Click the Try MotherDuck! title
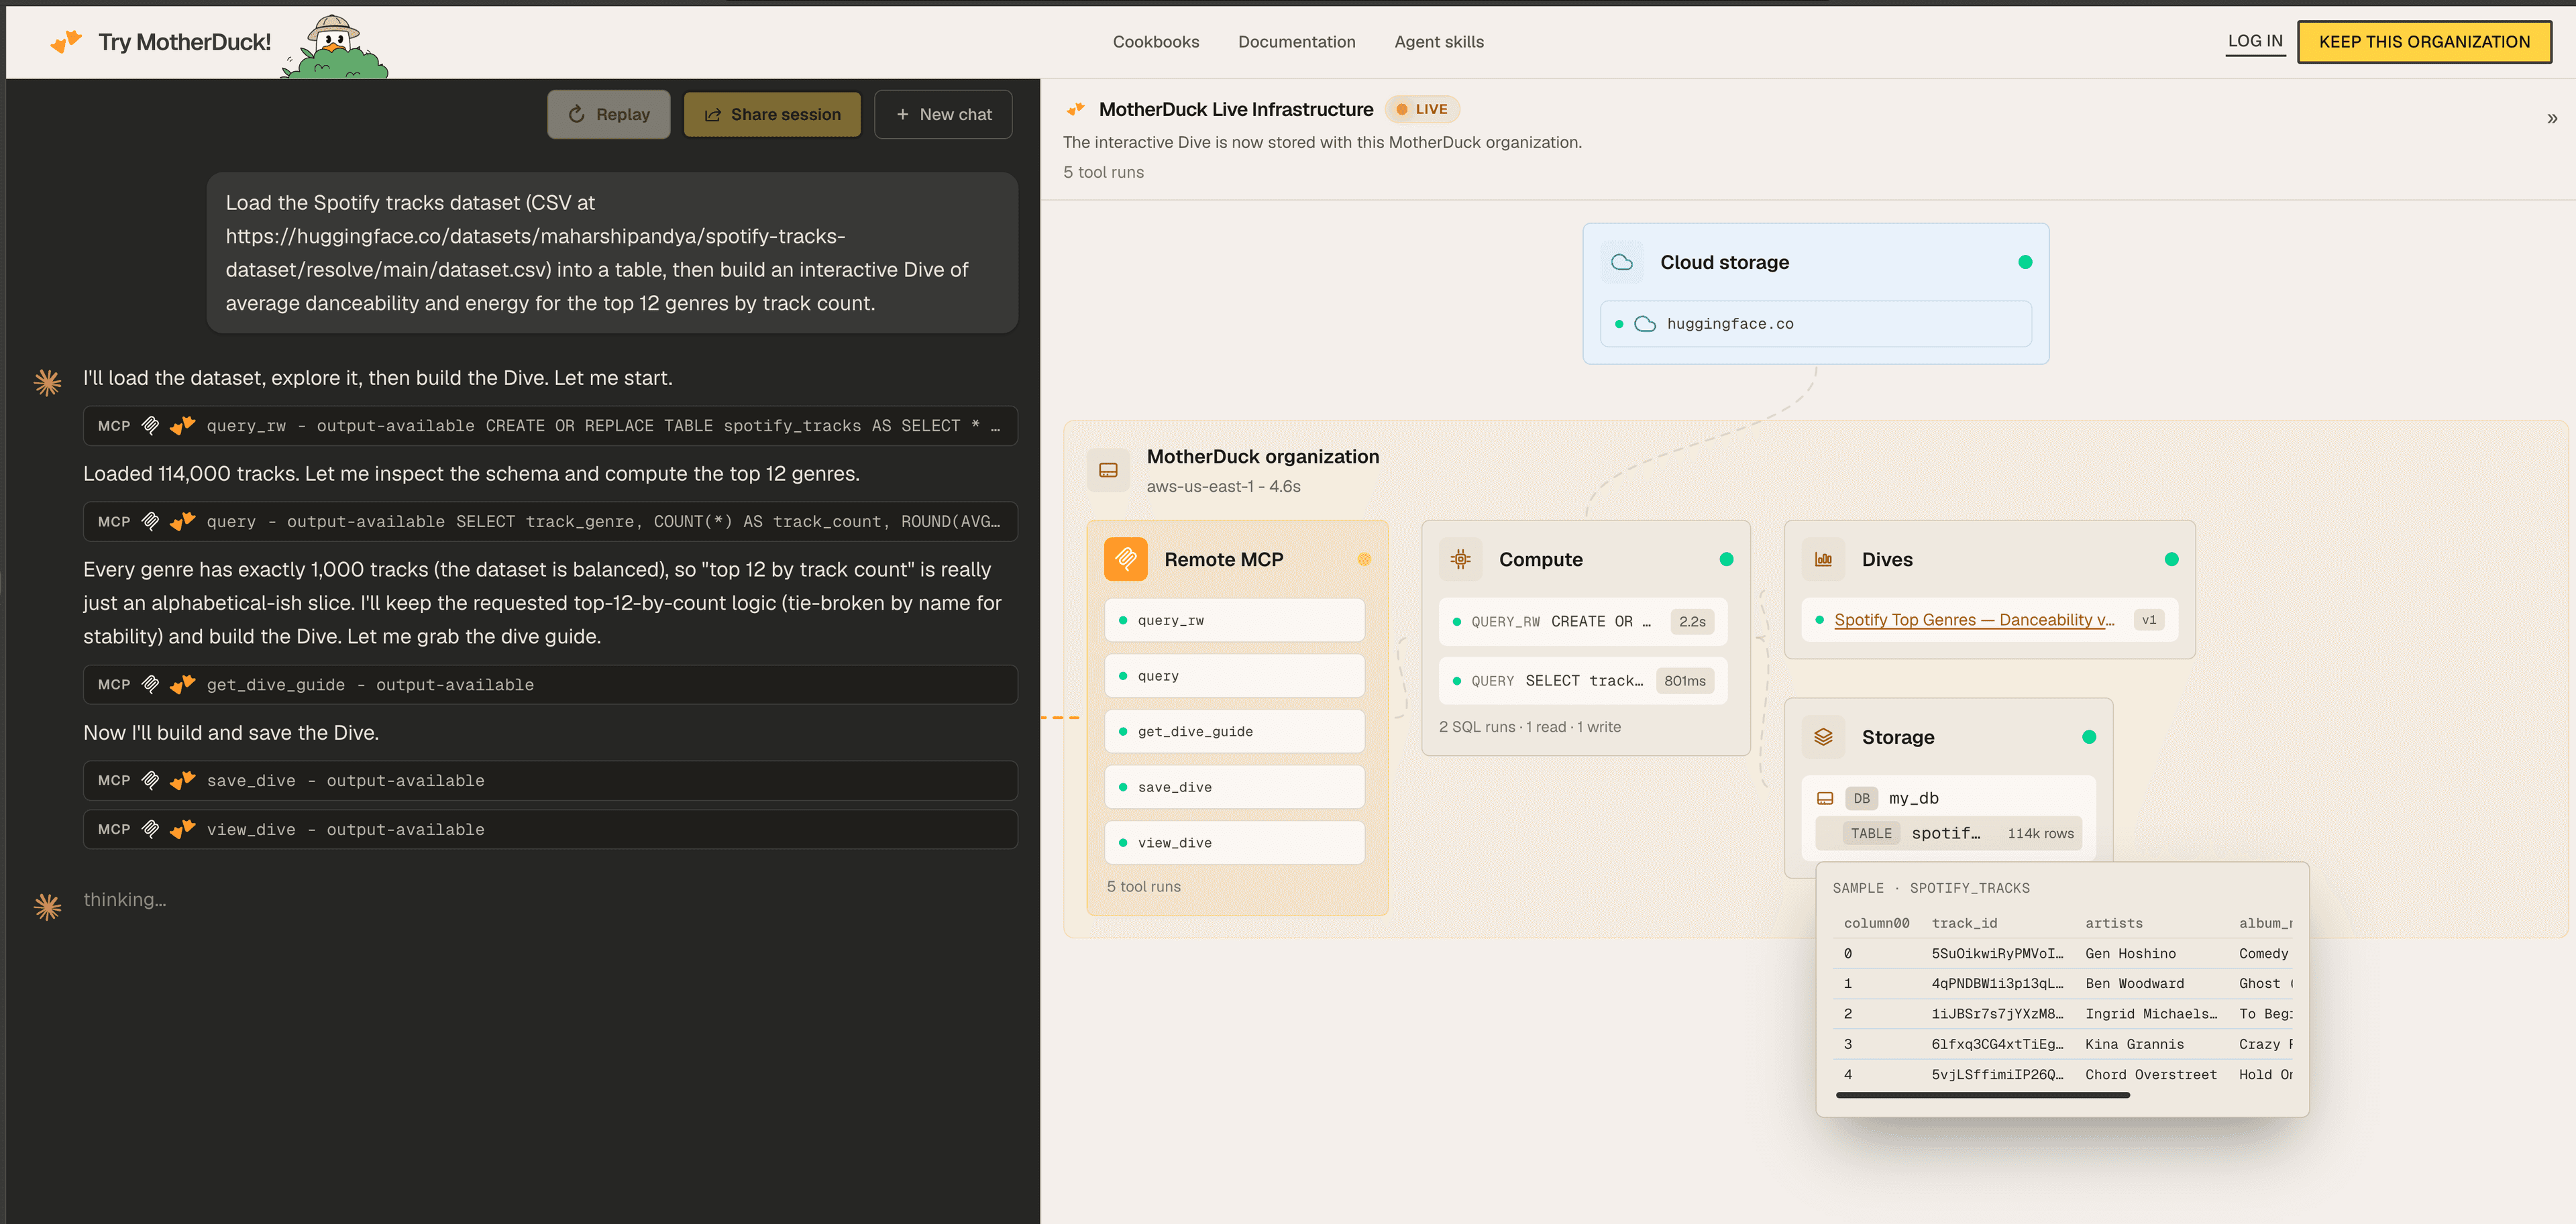 click(184, 42)
